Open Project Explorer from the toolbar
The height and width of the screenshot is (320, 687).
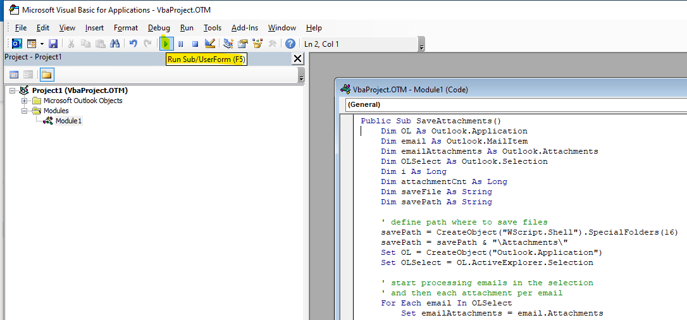[x=228, y=44]
